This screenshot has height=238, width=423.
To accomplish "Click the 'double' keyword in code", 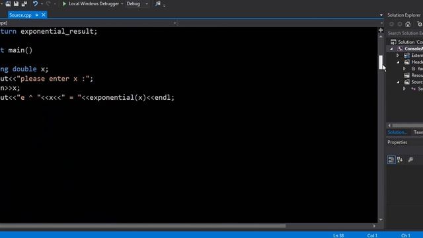I will pyautogui.click(x=24, y=69).
